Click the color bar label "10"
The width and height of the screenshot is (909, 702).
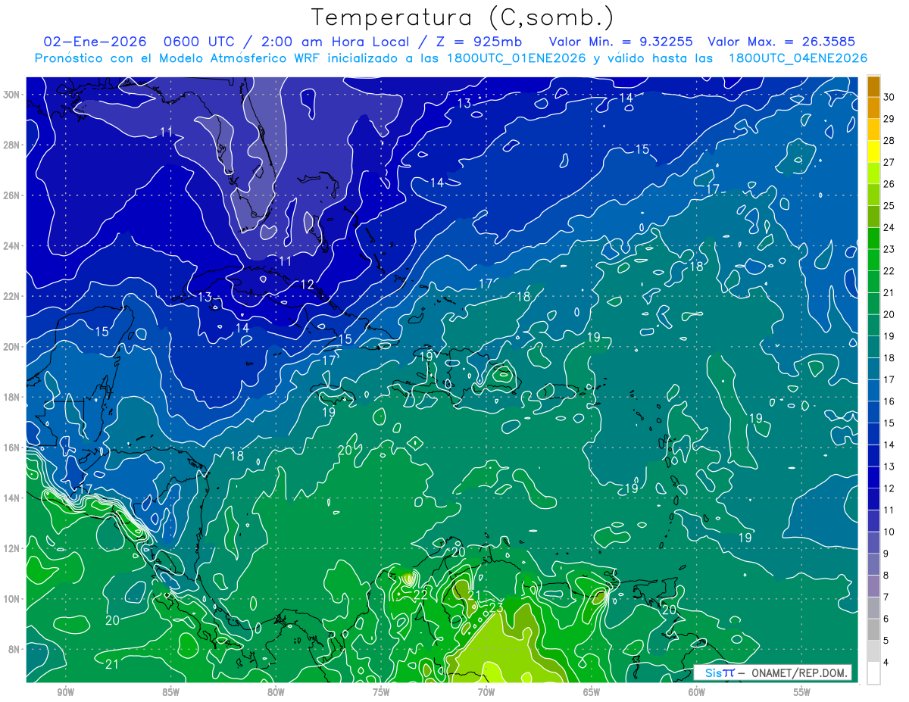pyautogui.click(x=889, y=532)
